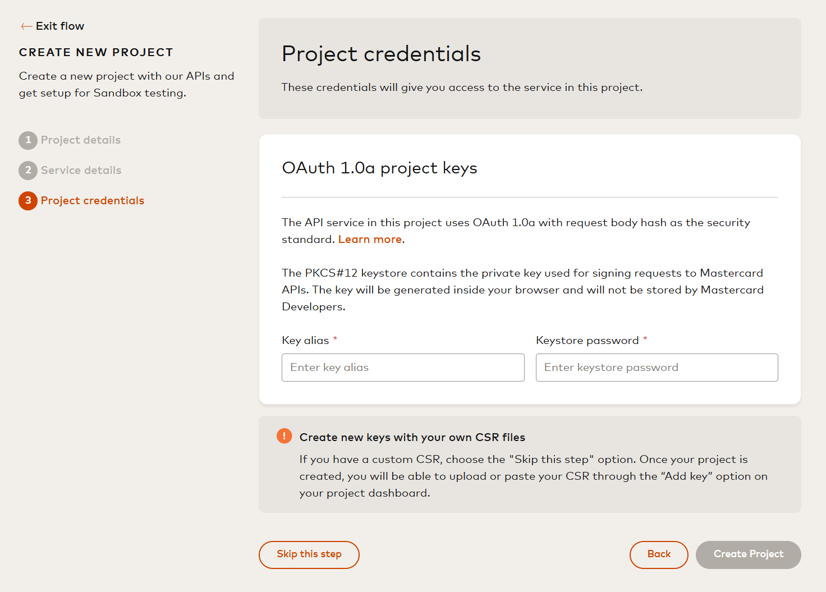Image resolution: width=826 pixels, height=592 pixels.
Task: Click the step 3 orange circle icon
Action: point(28,201)
